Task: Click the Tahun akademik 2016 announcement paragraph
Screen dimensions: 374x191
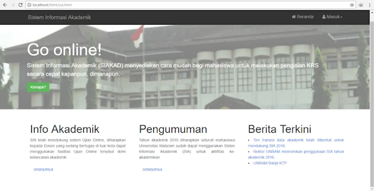Action: coord(187,148)
